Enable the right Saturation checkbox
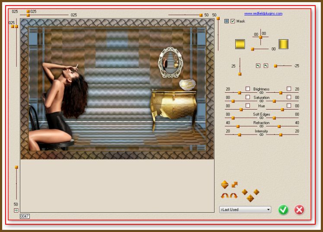This screenshot has height=232, width=323. pyautogui.click(x=289, y=97)
